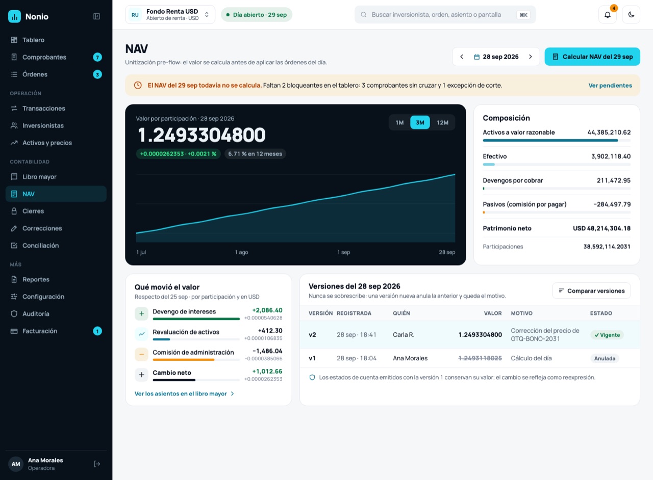Click Calcular NAV del 29 sep button

coord(592,57)
